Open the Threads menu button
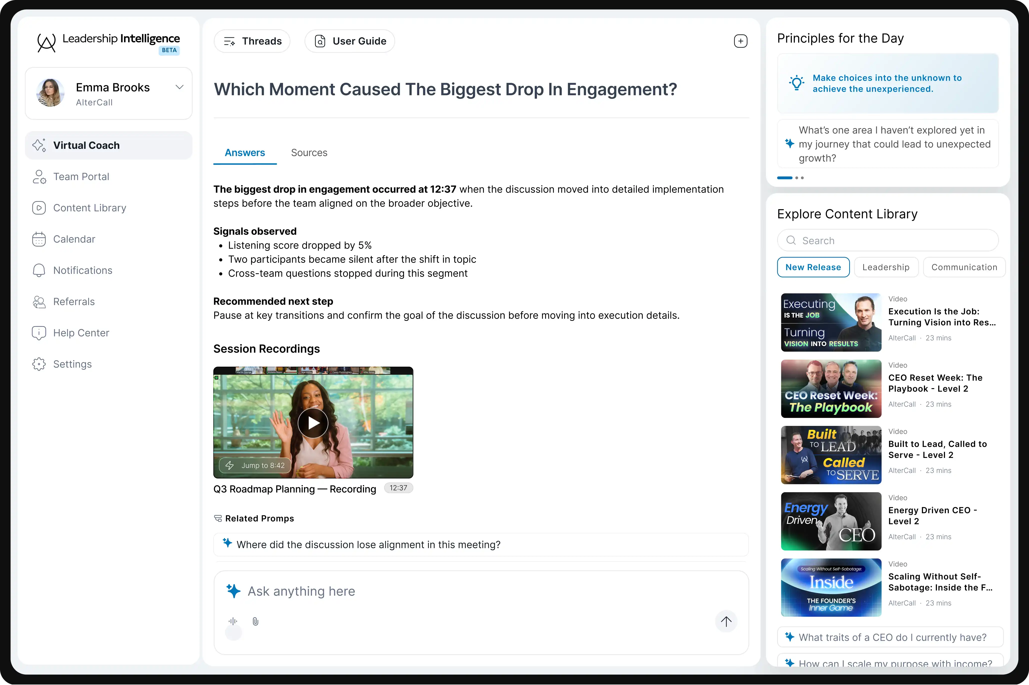 (x=252, y=41)
